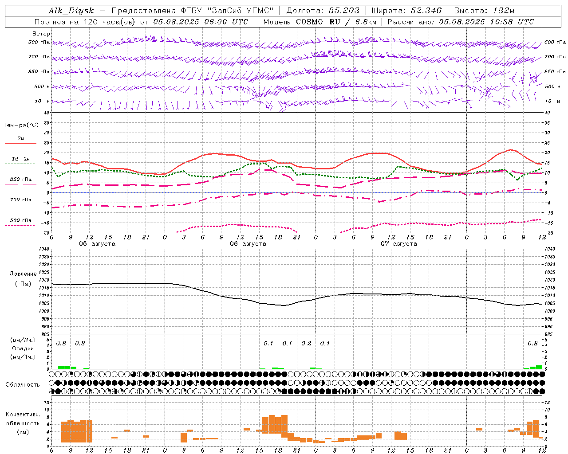Click the 07 августа date label

pos(399,244)
